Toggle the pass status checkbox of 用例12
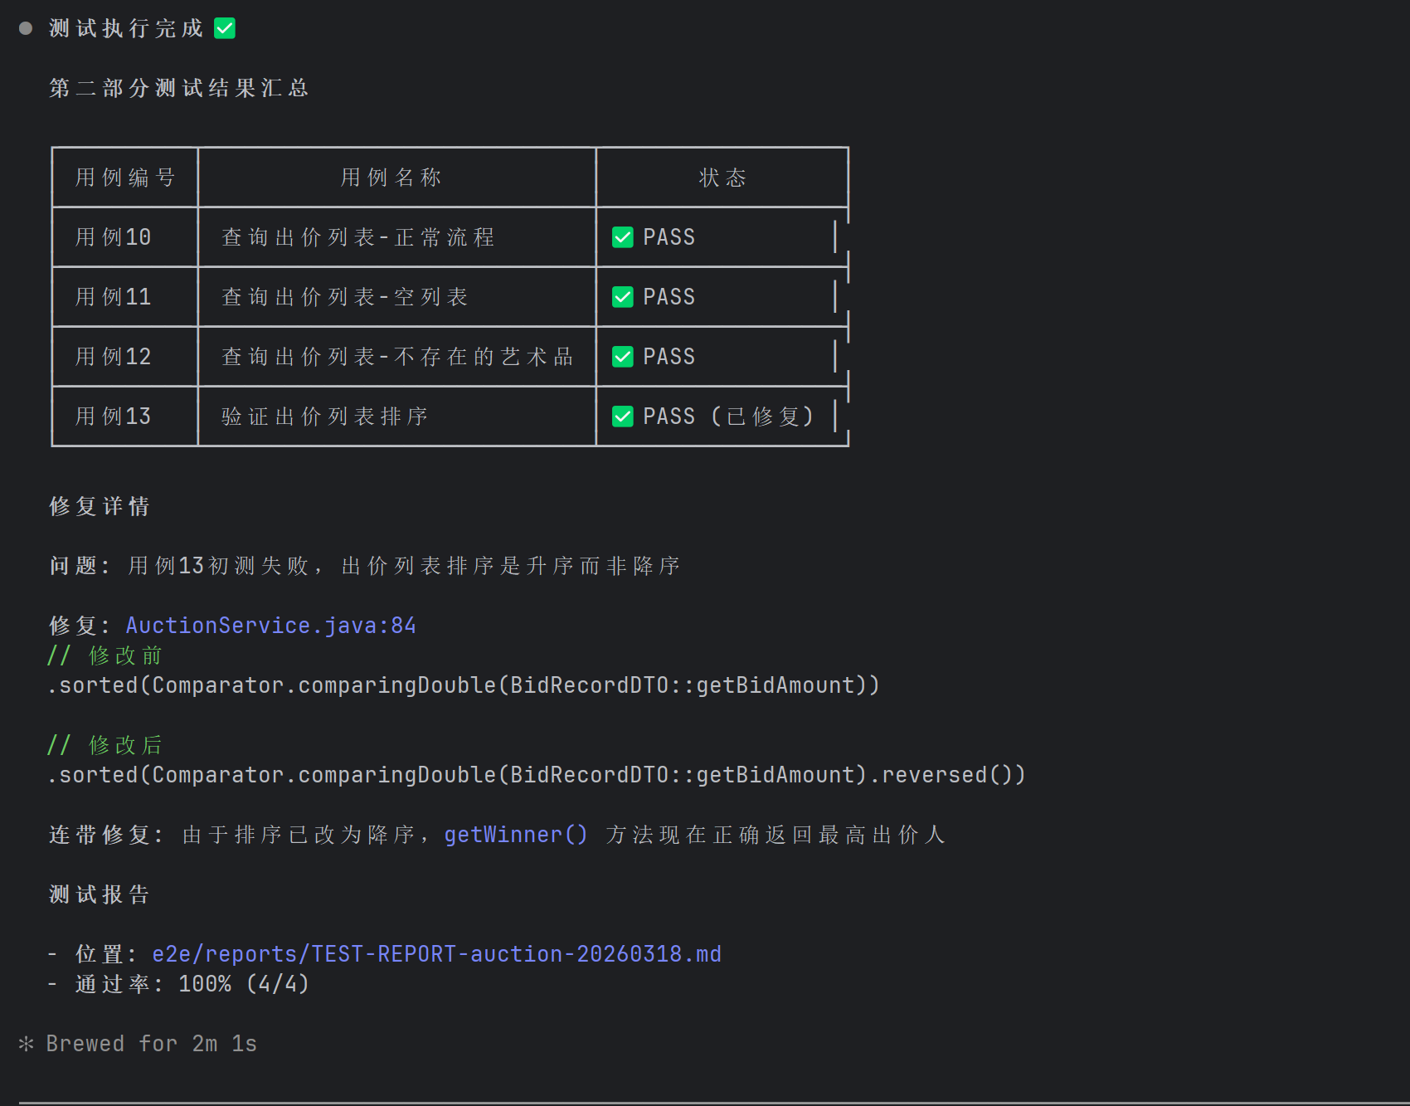This screenshot has width=1410, height=1106. click(x=623, y=356)
